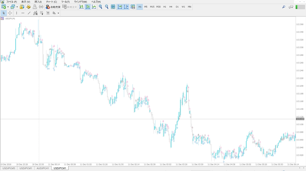Click the search magnifier icon

click(284, 7)
